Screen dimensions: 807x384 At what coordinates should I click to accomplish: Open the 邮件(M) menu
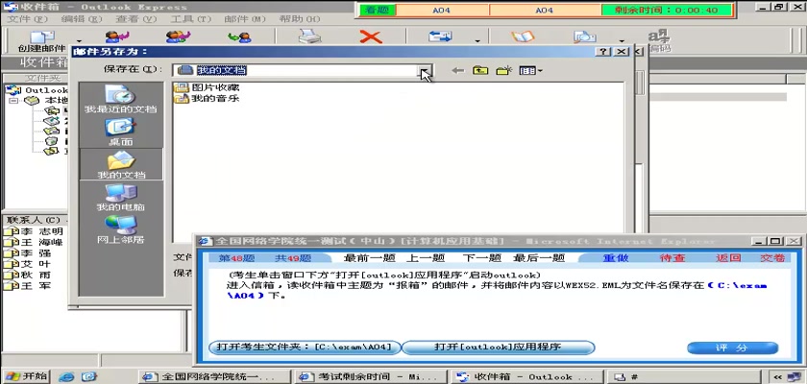pos(245,19)
